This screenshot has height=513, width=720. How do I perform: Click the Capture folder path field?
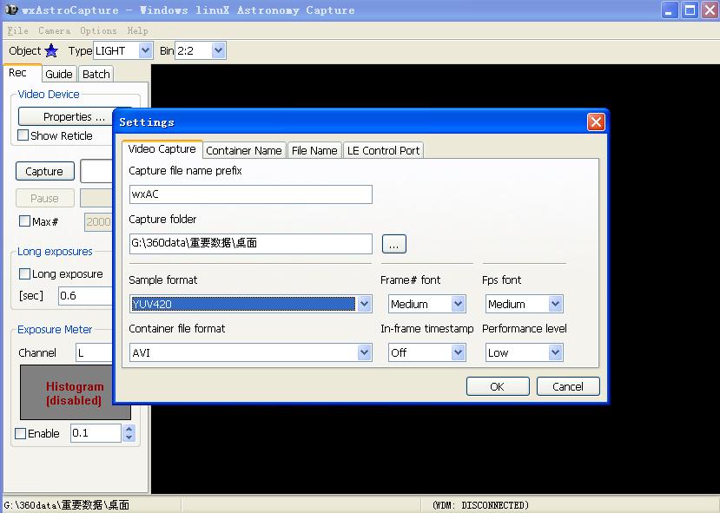tap(251, 244)
